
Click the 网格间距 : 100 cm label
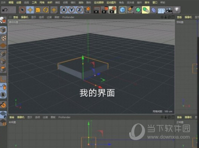(x=162, y=111)
